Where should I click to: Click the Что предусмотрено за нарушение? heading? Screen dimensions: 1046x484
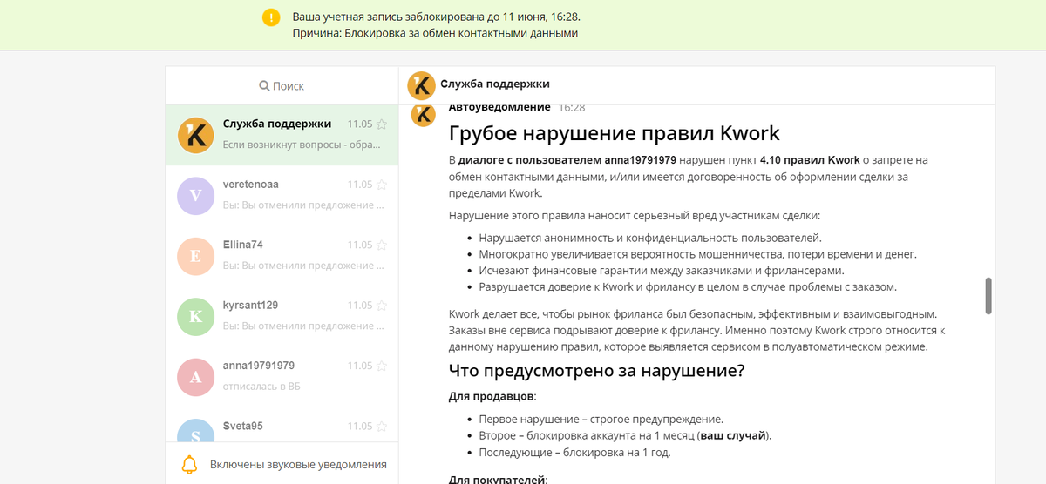596,370
